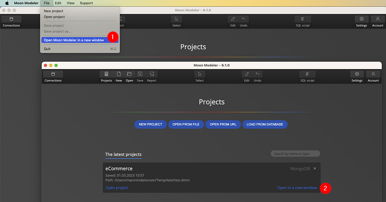
Task: Click the OPEN FROM FILE button
Action: click(x=186, y=124)
